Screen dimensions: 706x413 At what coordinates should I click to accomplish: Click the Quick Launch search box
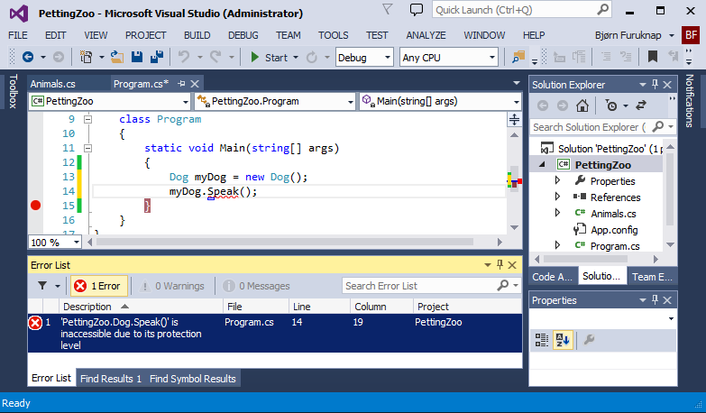pyautogui.click(x=521, y=10)
